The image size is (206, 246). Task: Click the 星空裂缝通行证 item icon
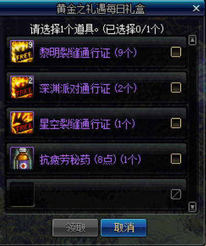pos(22,123)
